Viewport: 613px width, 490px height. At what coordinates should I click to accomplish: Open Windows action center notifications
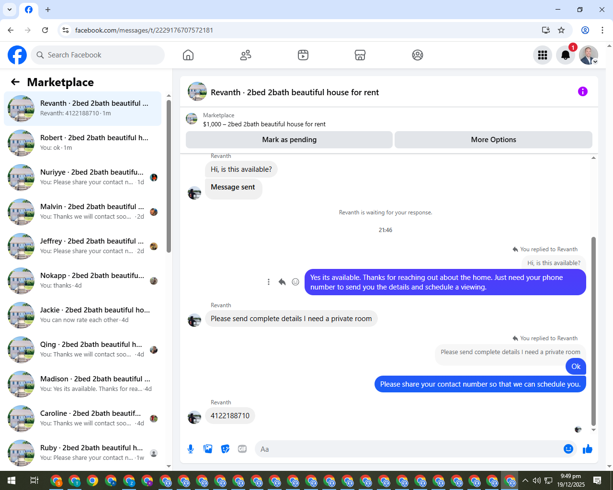(x=597, y=480)
